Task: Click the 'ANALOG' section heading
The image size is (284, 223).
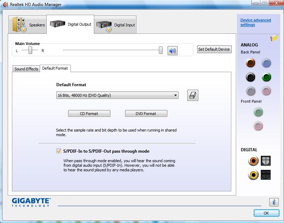Action: coord(249,45)
